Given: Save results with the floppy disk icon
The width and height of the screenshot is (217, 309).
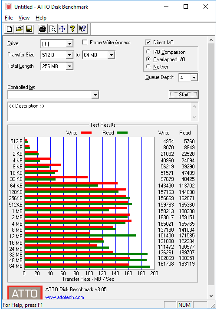Looking at the screenshot, I should click(29, 29).
